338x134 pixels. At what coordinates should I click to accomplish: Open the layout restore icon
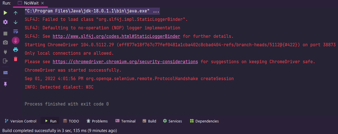pyautogui.click(x=5, y=73)
